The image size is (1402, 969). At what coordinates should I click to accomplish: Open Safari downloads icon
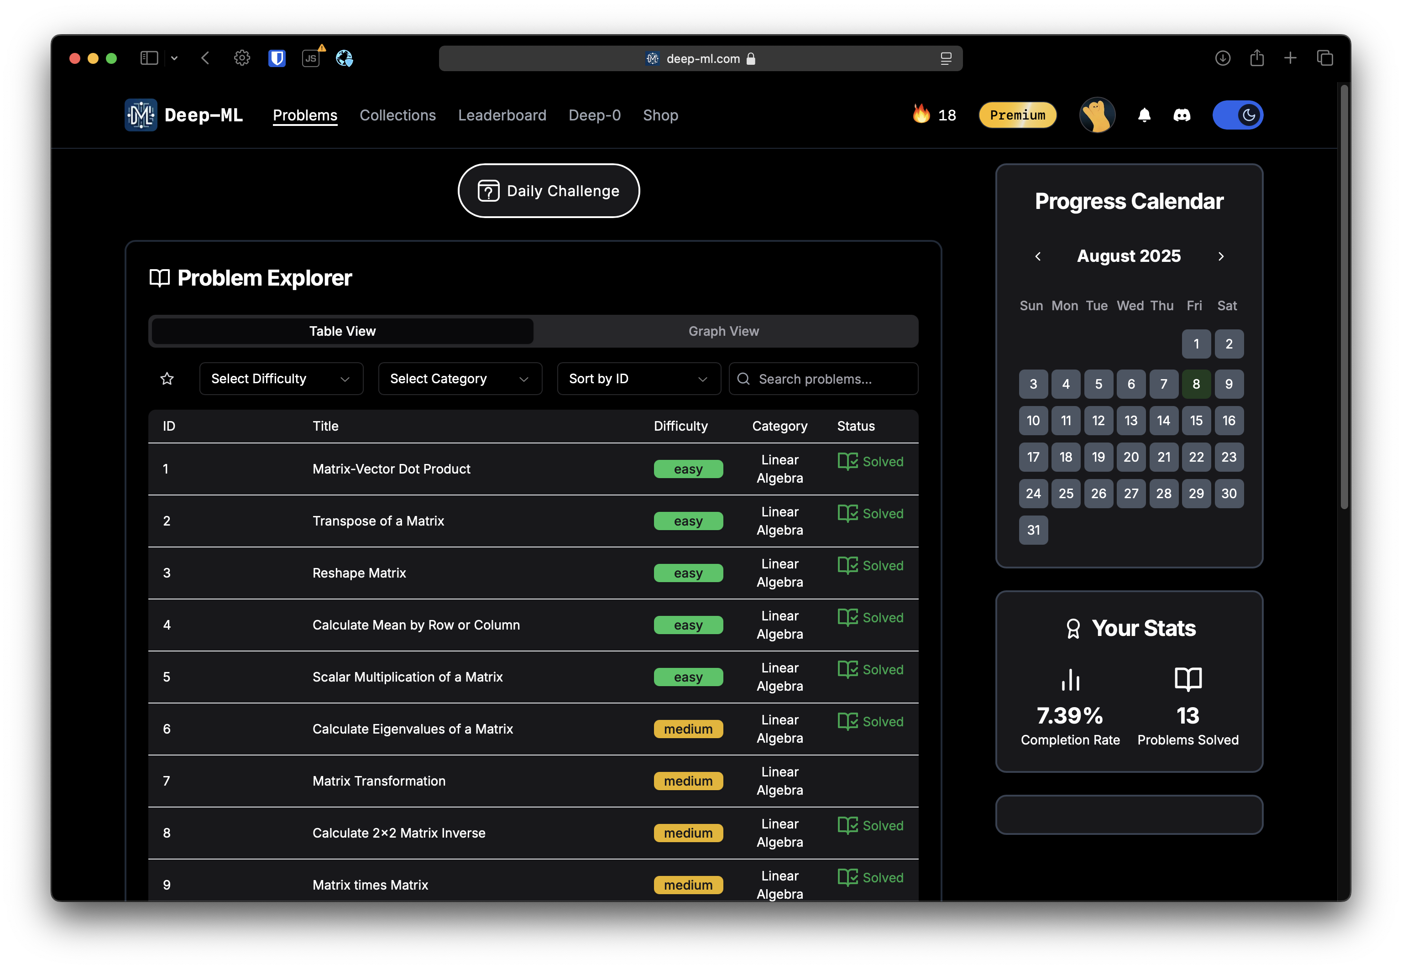point(1222,58)
